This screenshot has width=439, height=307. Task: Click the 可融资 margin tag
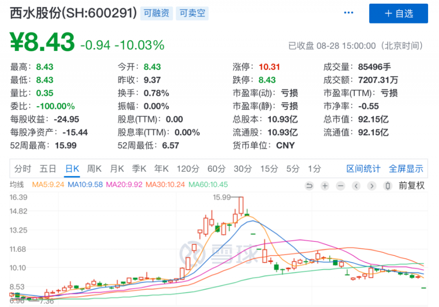click(x=156, y=13)
